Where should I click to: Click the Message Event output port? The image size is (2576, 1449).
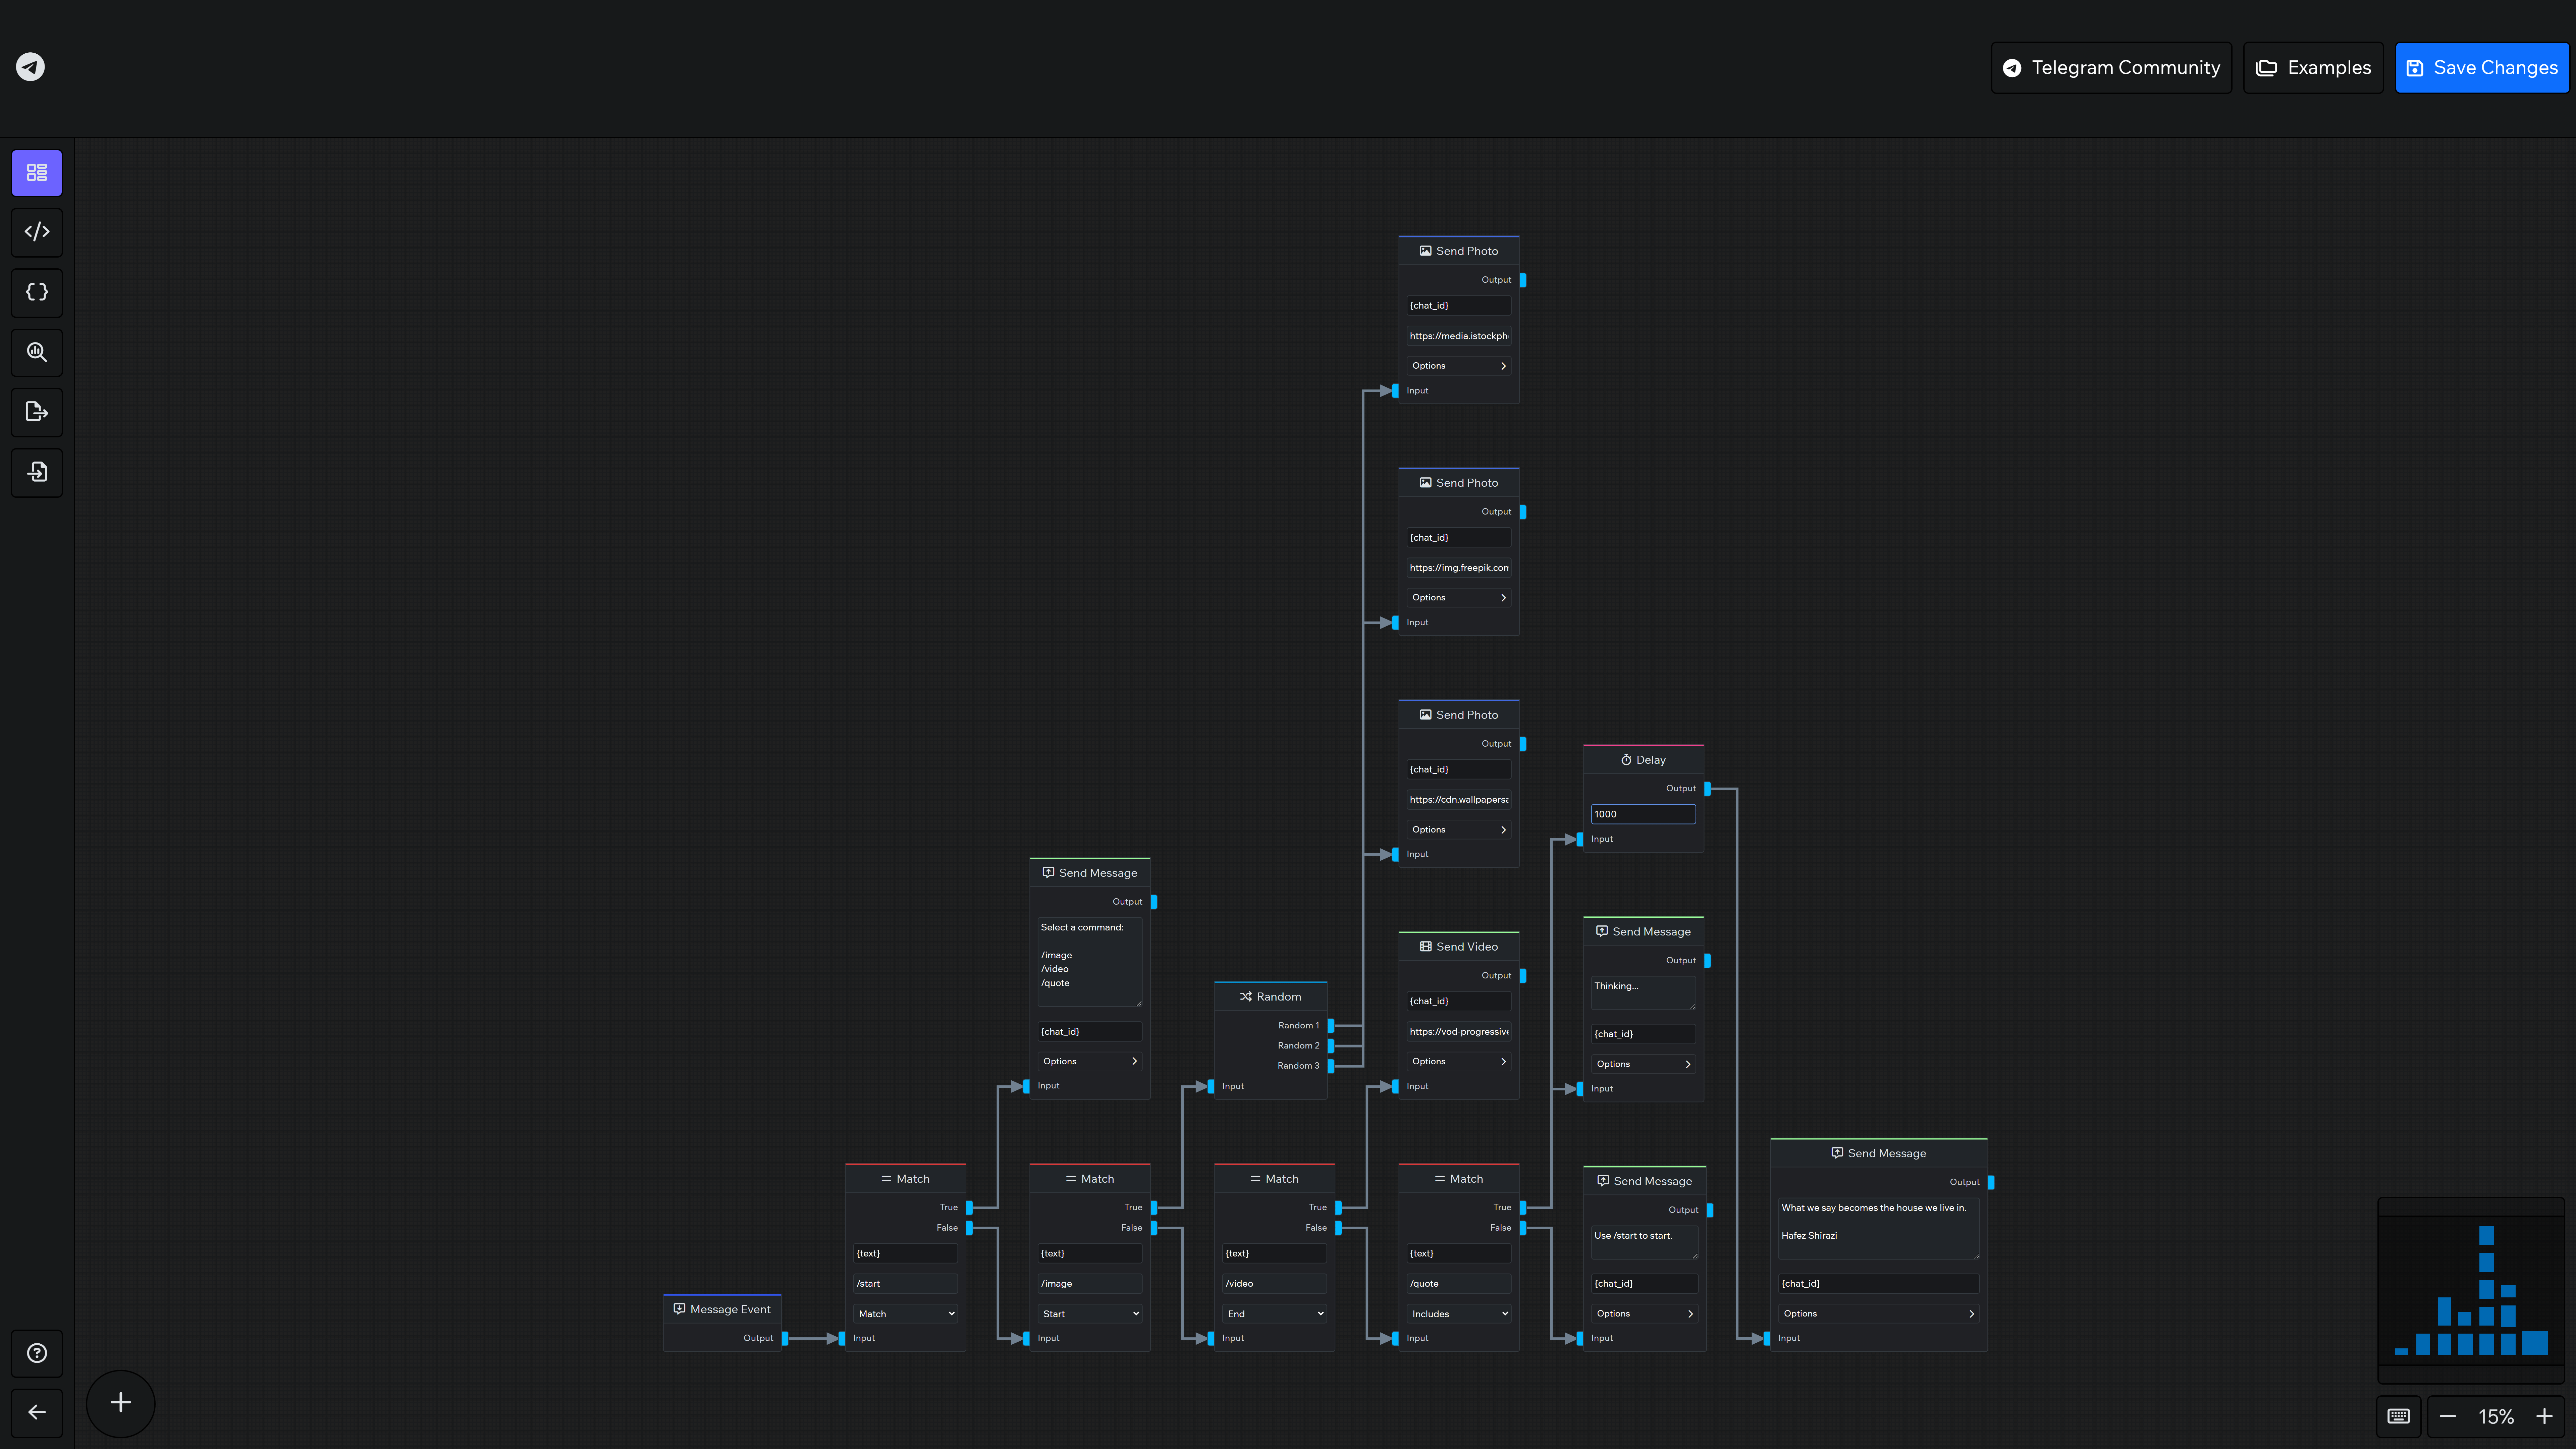click(x=785, y=1338)
